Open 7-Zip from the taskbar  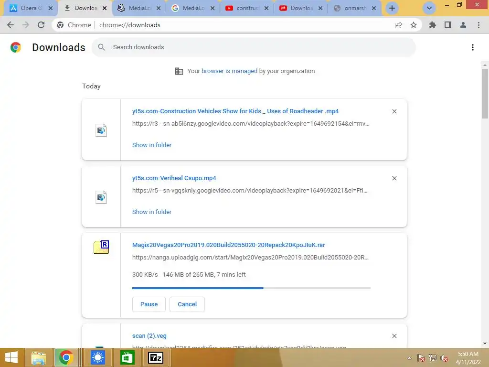click(x=156, y=357)
